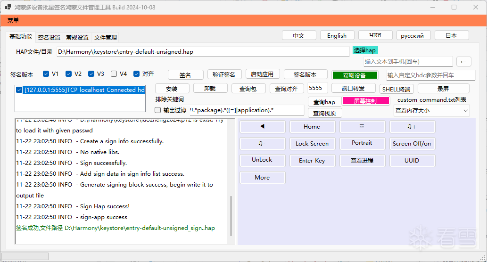Click the progress bar in status bar
The width and height of the screenshot is (487, 262).
tap(25, 256)
